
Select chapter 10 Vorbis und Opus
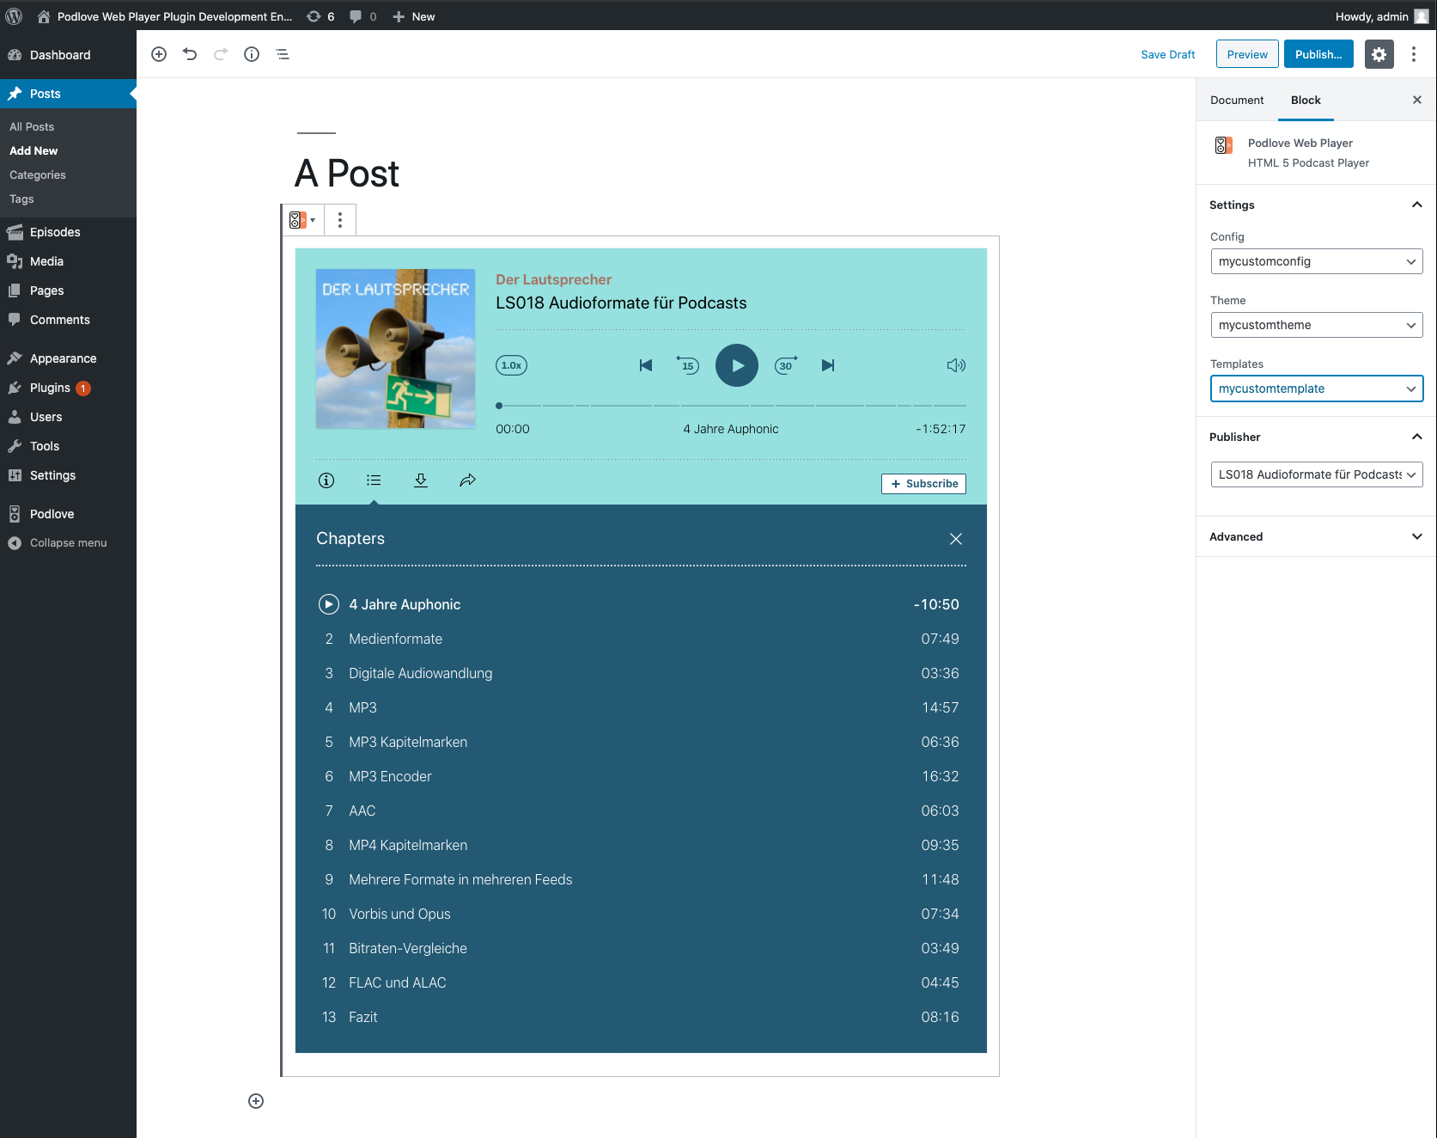tap(641, 914)
